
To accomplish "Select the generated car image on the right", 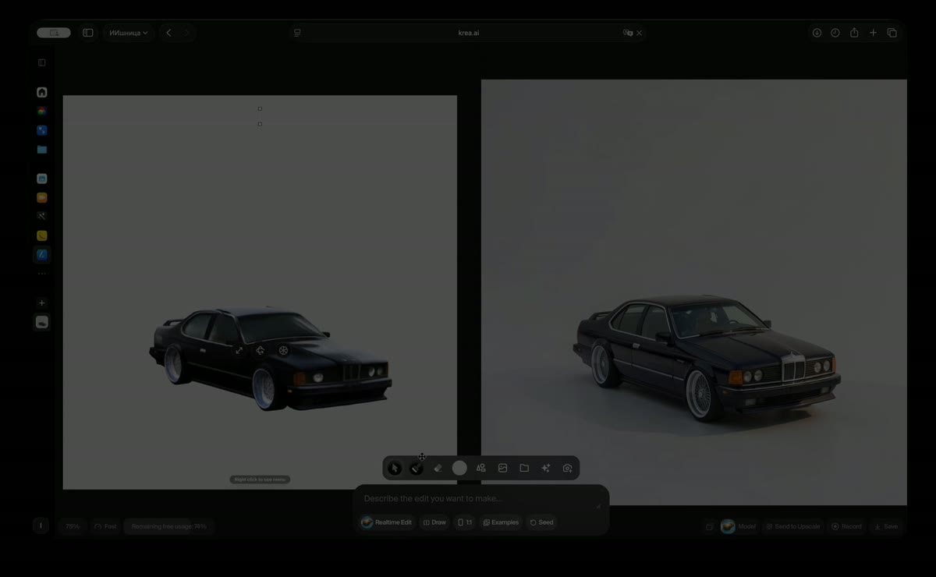I will point(694,292).
